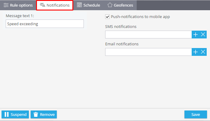
Task: Open the Rule options tab
Action: [18, 5]
